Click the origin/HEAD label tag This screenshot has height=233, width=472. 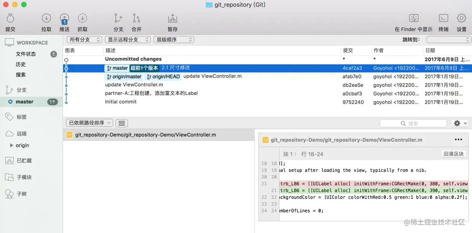pyautogui.click(x=163, y=76)
